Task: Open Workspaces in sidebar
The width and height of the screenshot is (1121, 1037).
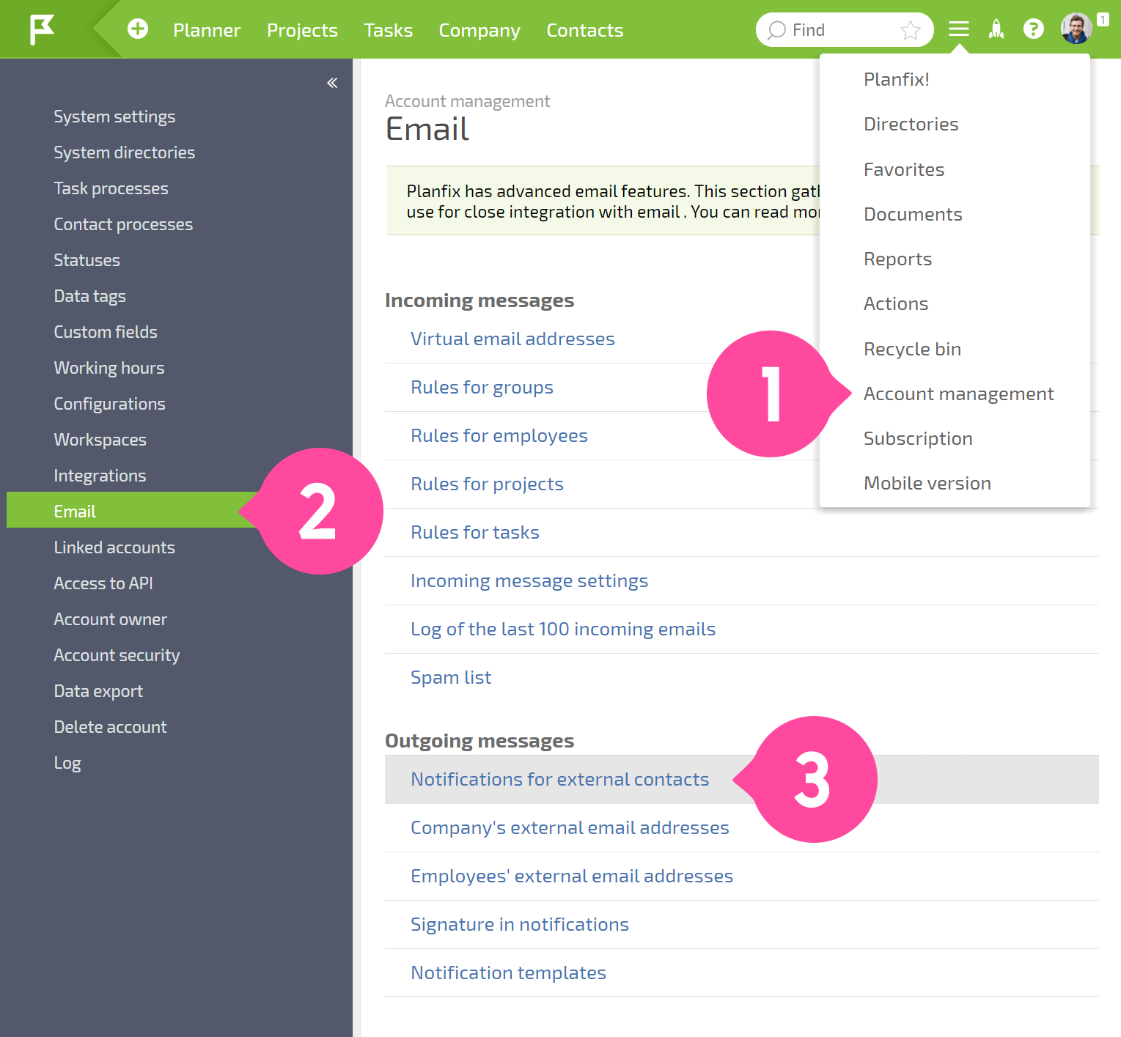Action: click(100, 440)
